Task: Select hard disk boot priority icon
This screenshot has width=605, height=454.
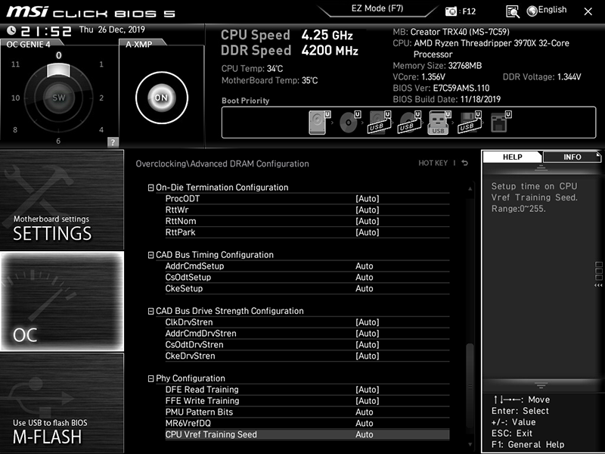Action: tap(319, 123)
